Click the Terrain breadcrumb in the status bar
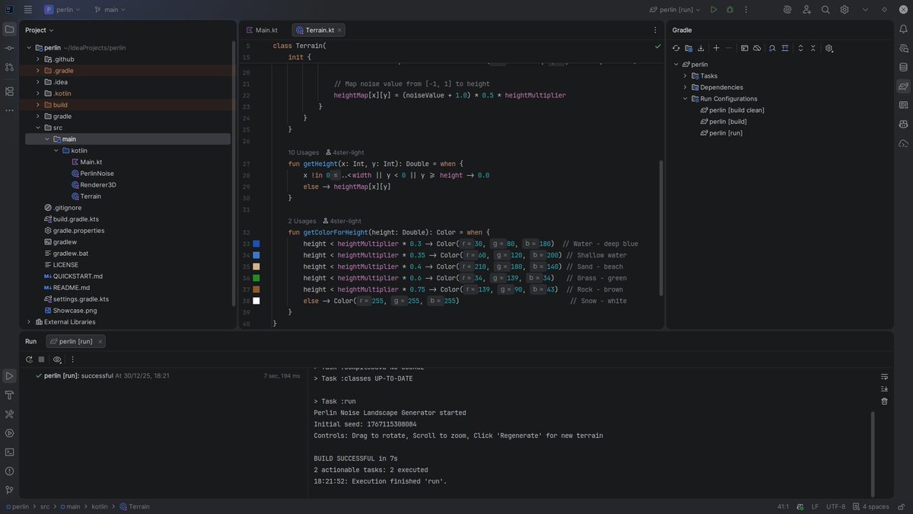This screenshot has width=913, height=514. point(134,506)
